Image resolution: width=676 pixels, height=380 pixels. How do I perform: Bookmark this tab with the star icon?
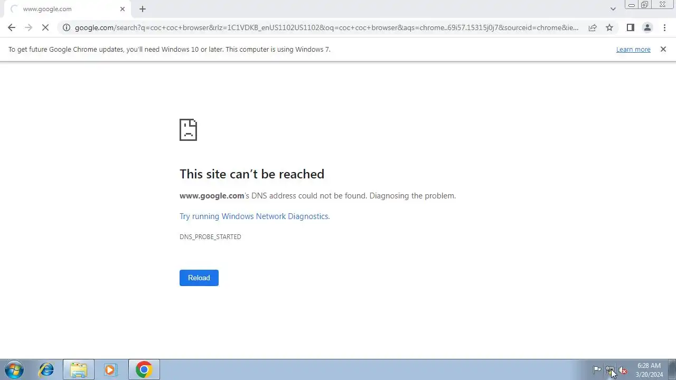(609, 27)
